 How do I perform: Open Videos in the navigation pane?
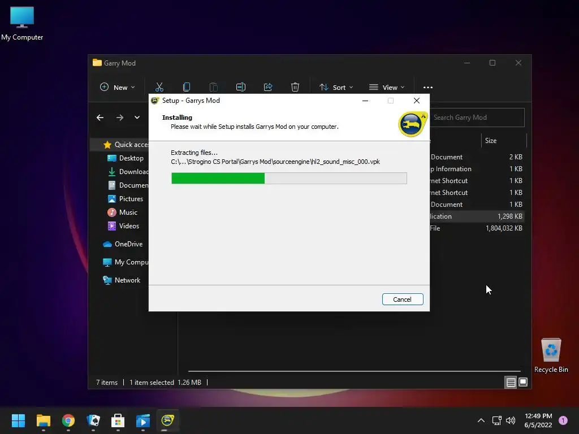click(124, 226)
